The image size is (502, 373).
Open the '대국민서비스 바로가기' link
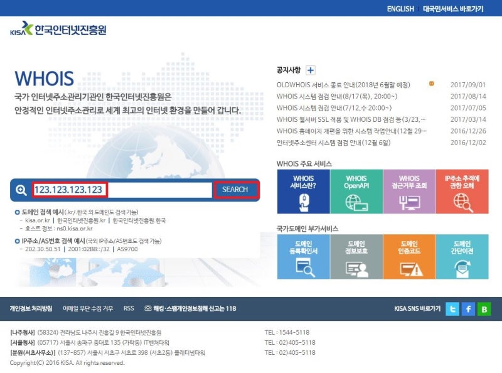453,9
